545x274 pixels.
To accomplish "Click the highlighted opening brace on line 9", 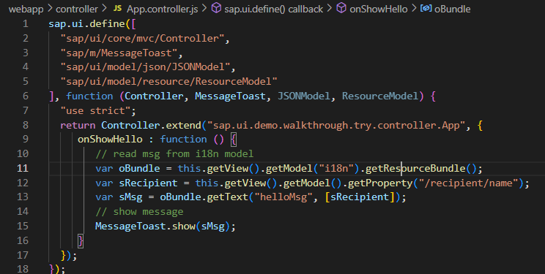I will (x=233, y=140).
